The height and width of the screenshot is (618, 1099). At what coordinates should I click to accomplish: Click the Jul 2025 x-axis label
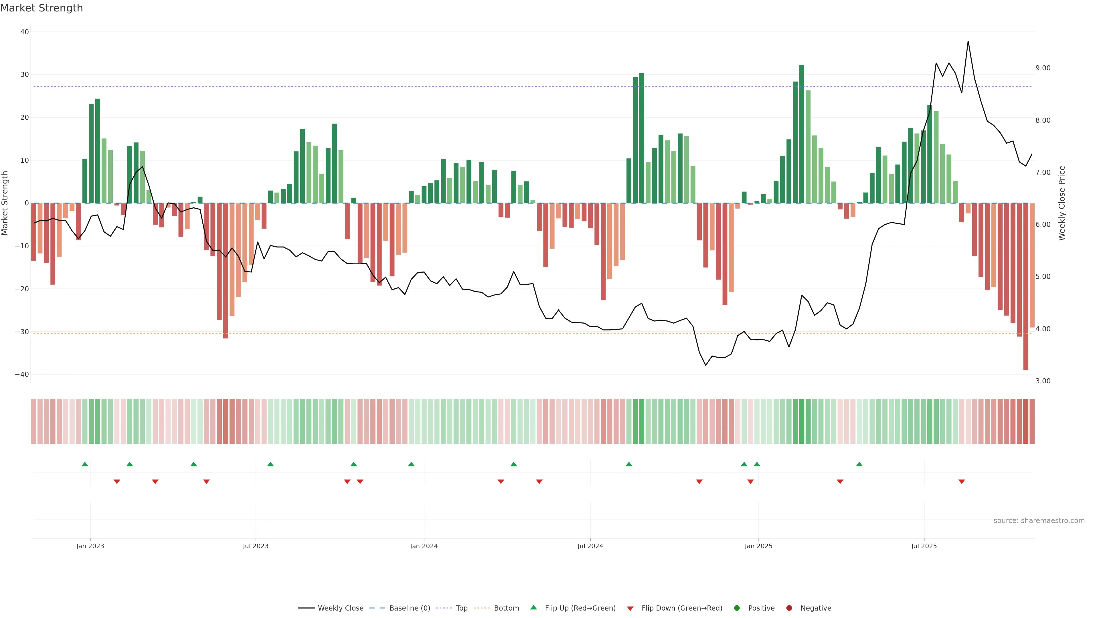click(924, 546)
